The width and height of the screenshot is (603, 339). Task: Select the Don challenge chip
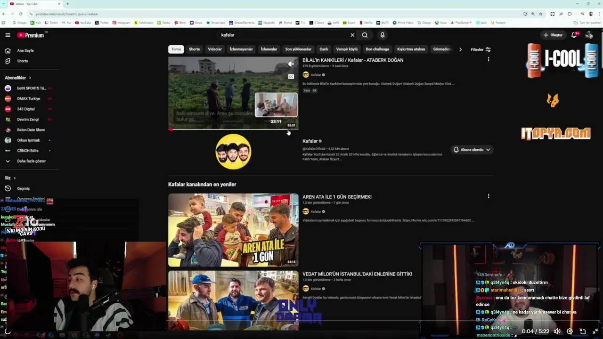point(377,49)
